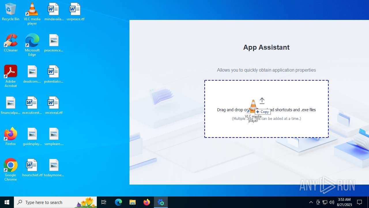Select the guidesplay... image file
The width and height of the screenshot is (369, 208).
[x=32, y=137]
